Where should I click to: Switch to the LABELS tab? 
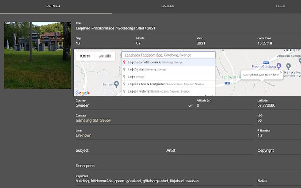tap(168, 6)
